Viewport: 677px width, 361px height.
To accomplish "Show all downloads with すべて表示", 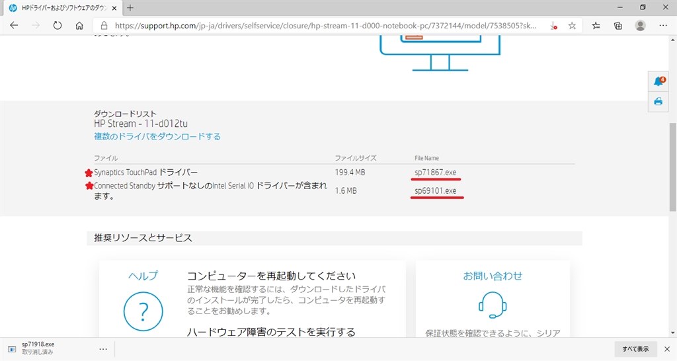I will click(635, 349).
